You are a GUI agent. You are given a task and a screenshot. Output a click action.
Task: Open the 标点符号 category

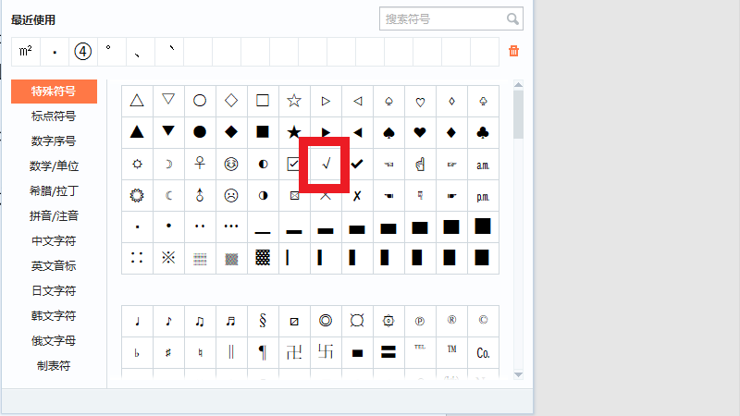click(54, 116)
